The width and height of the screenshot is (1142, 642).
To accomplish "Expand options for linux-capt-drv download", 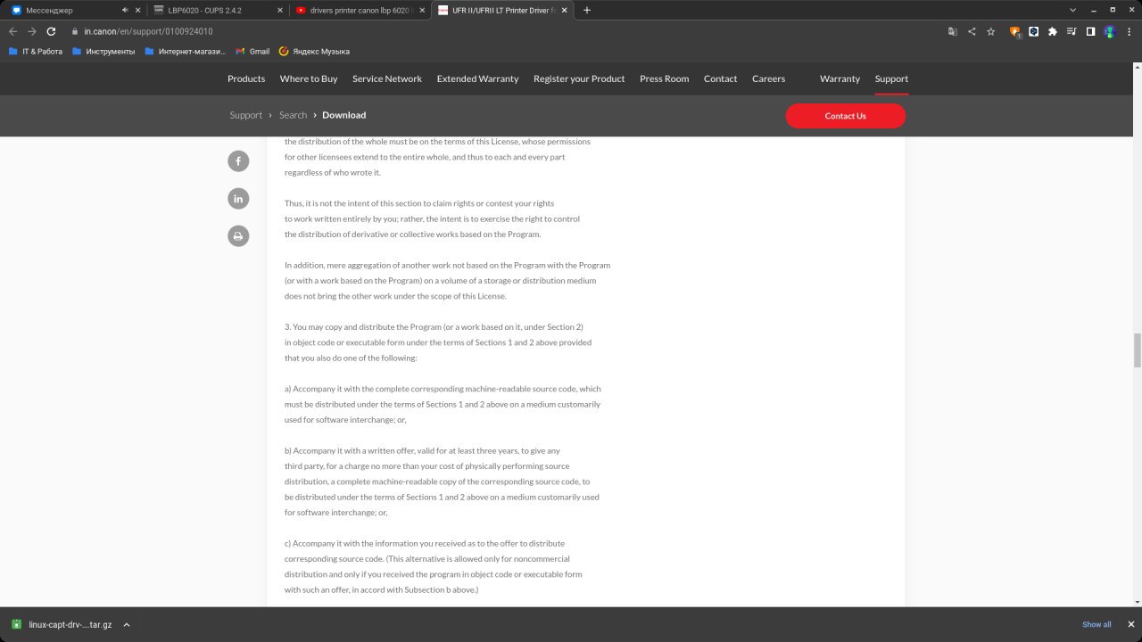I will (127, 625).
